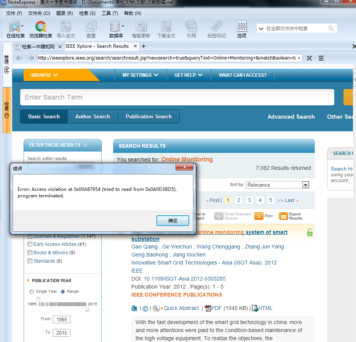Open the 检索 (S) menu
Image resolution: width=356 pixels, height=342 pixels.
click(87, 13)
